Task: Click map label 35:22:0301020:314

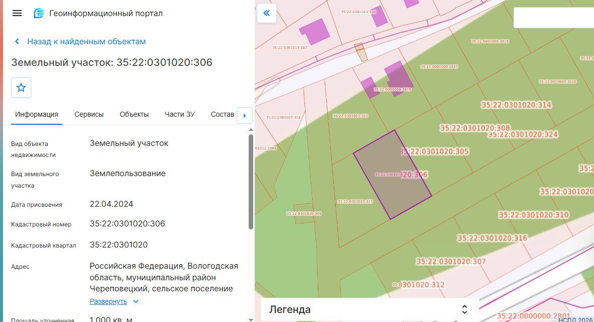Action: point(516,105)
